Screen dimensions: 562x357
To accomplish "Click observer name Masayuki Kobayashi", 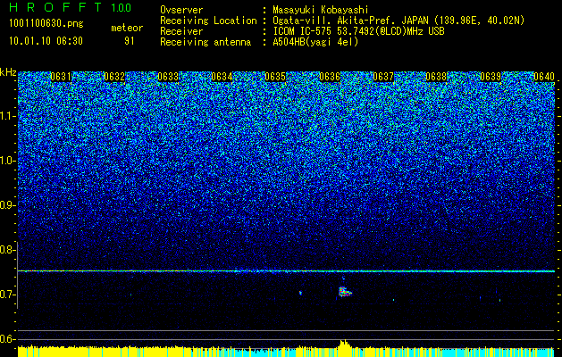I will point(320,10).
